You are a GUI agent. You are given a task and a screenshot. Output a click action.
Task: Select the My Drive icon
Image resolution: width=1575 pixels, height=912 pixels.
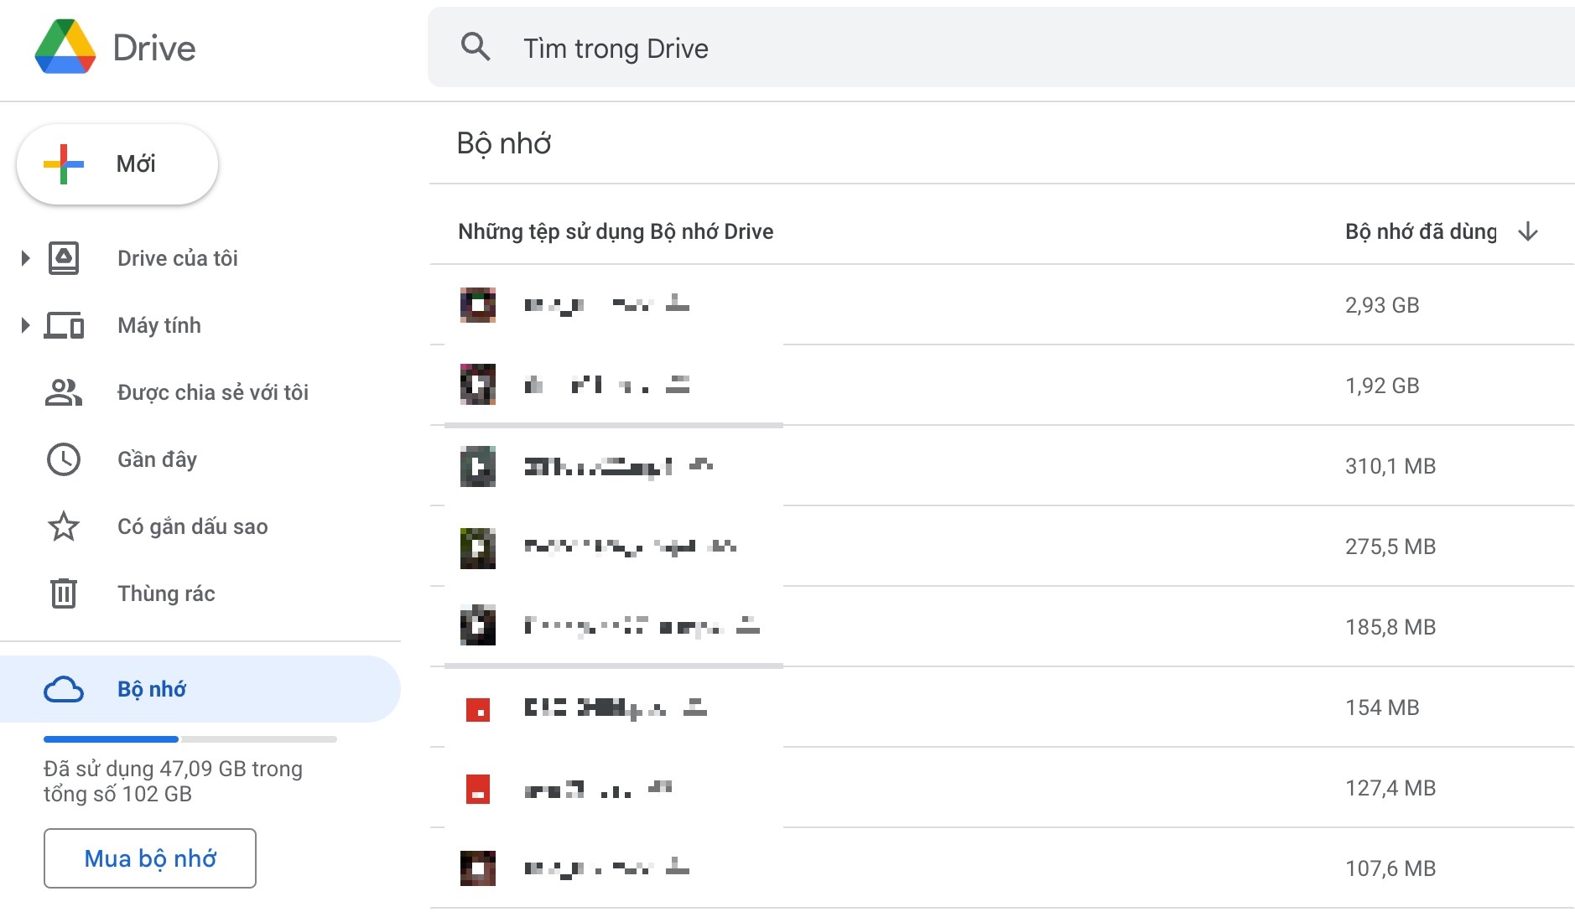[x=63, y=258]
